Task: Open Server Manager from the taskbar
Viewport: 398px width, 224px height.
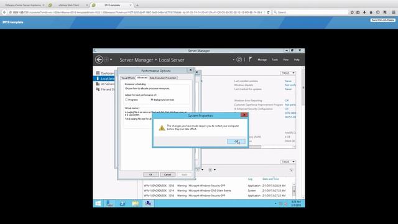Action: coord(109,203)
